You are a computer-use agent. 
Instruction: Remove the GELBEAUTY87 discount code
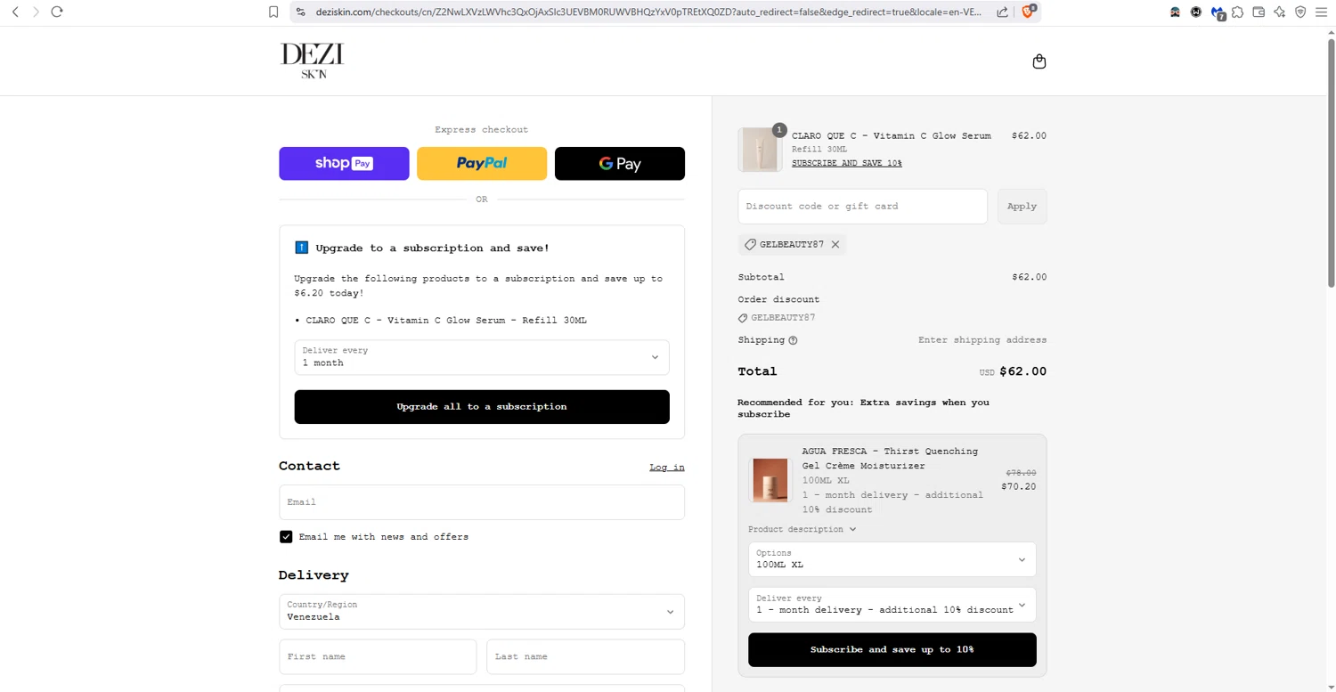835,244
